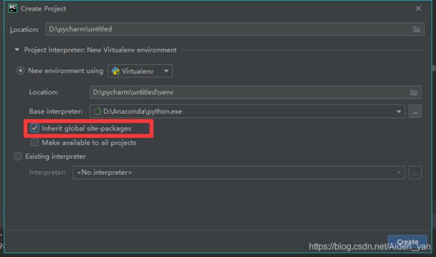Open the Base interpreter dropdown arrow
Image resolution: width=436 pixels, height=257 pixels.
[x=398, y=112]
